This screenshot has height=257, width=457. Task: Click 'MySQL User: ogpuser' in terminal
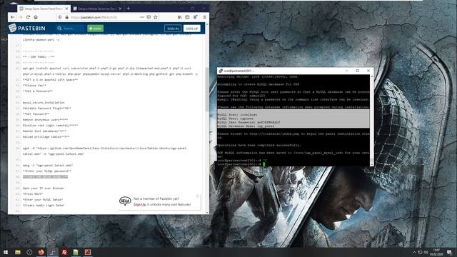(236, 119)
